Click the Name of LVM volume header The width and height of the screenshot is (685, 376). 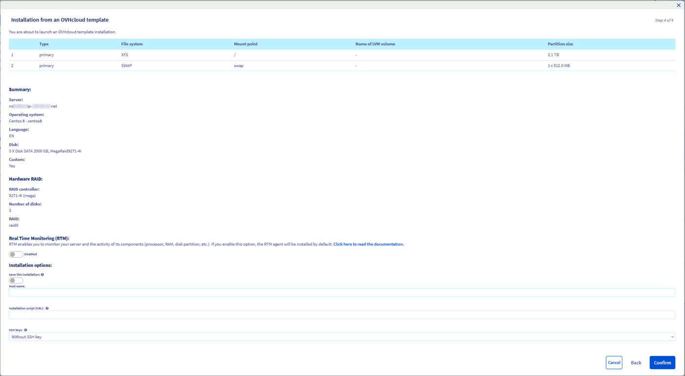(375, 44)
